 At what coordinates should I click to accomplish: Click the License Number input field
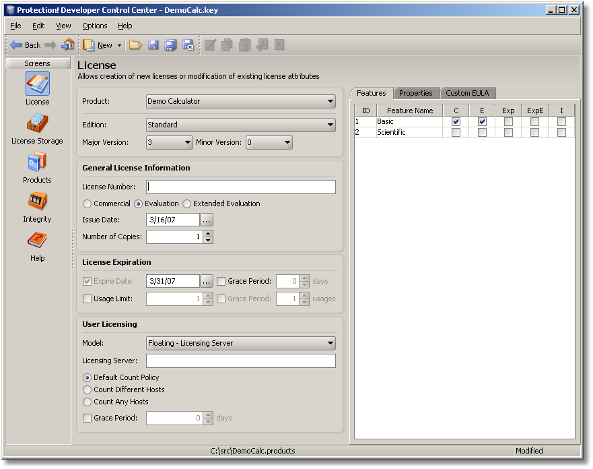241,187
